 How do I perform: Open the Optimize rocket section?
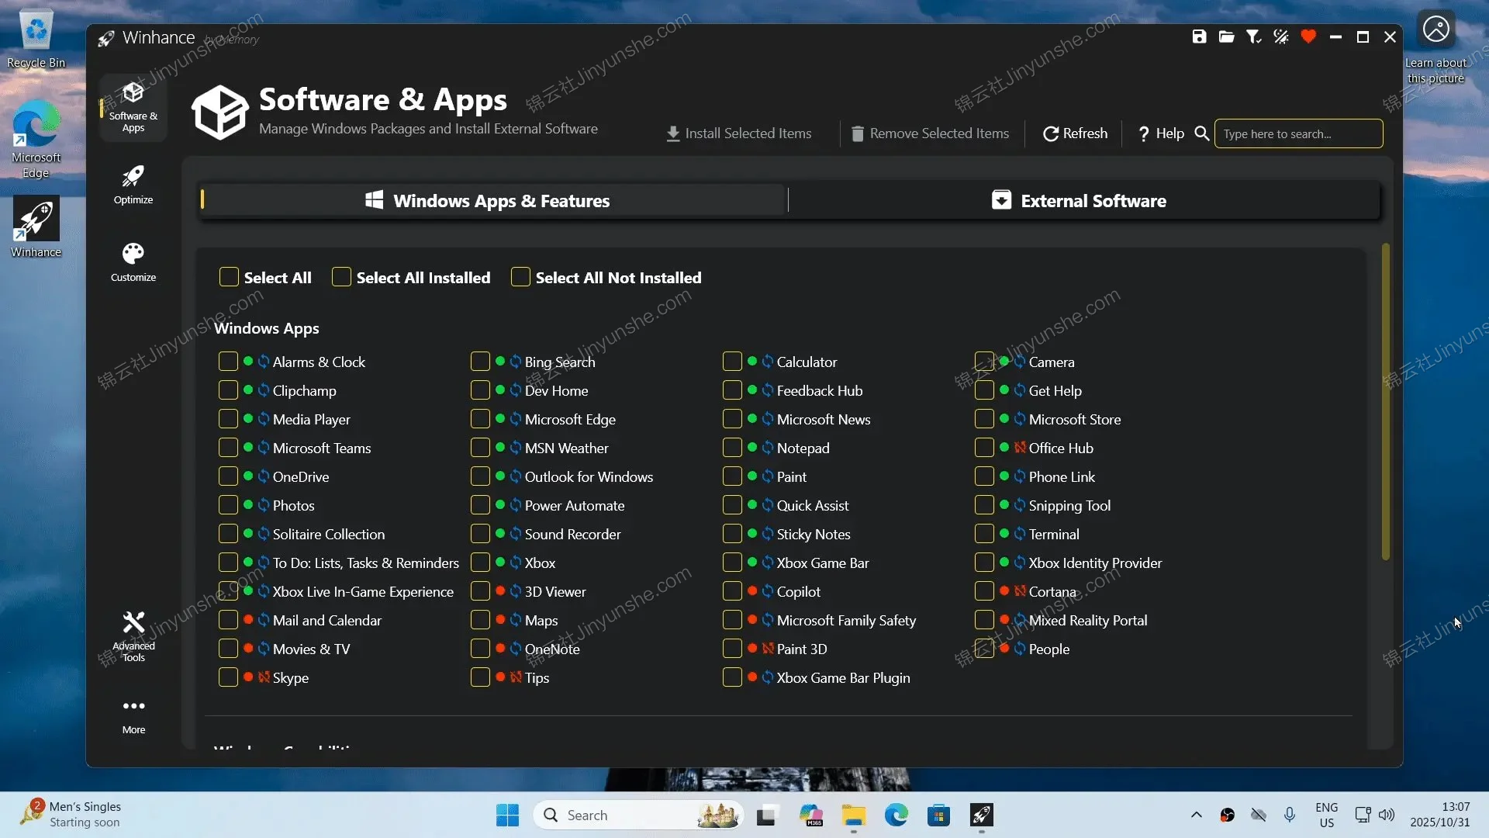pyautogui.click(x=133, y=185)
